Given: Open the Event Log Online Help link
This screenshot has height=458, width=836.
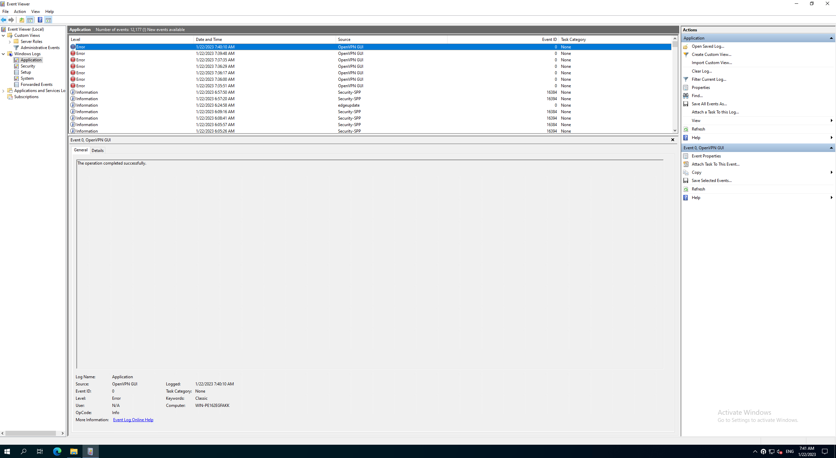Looking at the screenshot, I should [x=133, y=419].
